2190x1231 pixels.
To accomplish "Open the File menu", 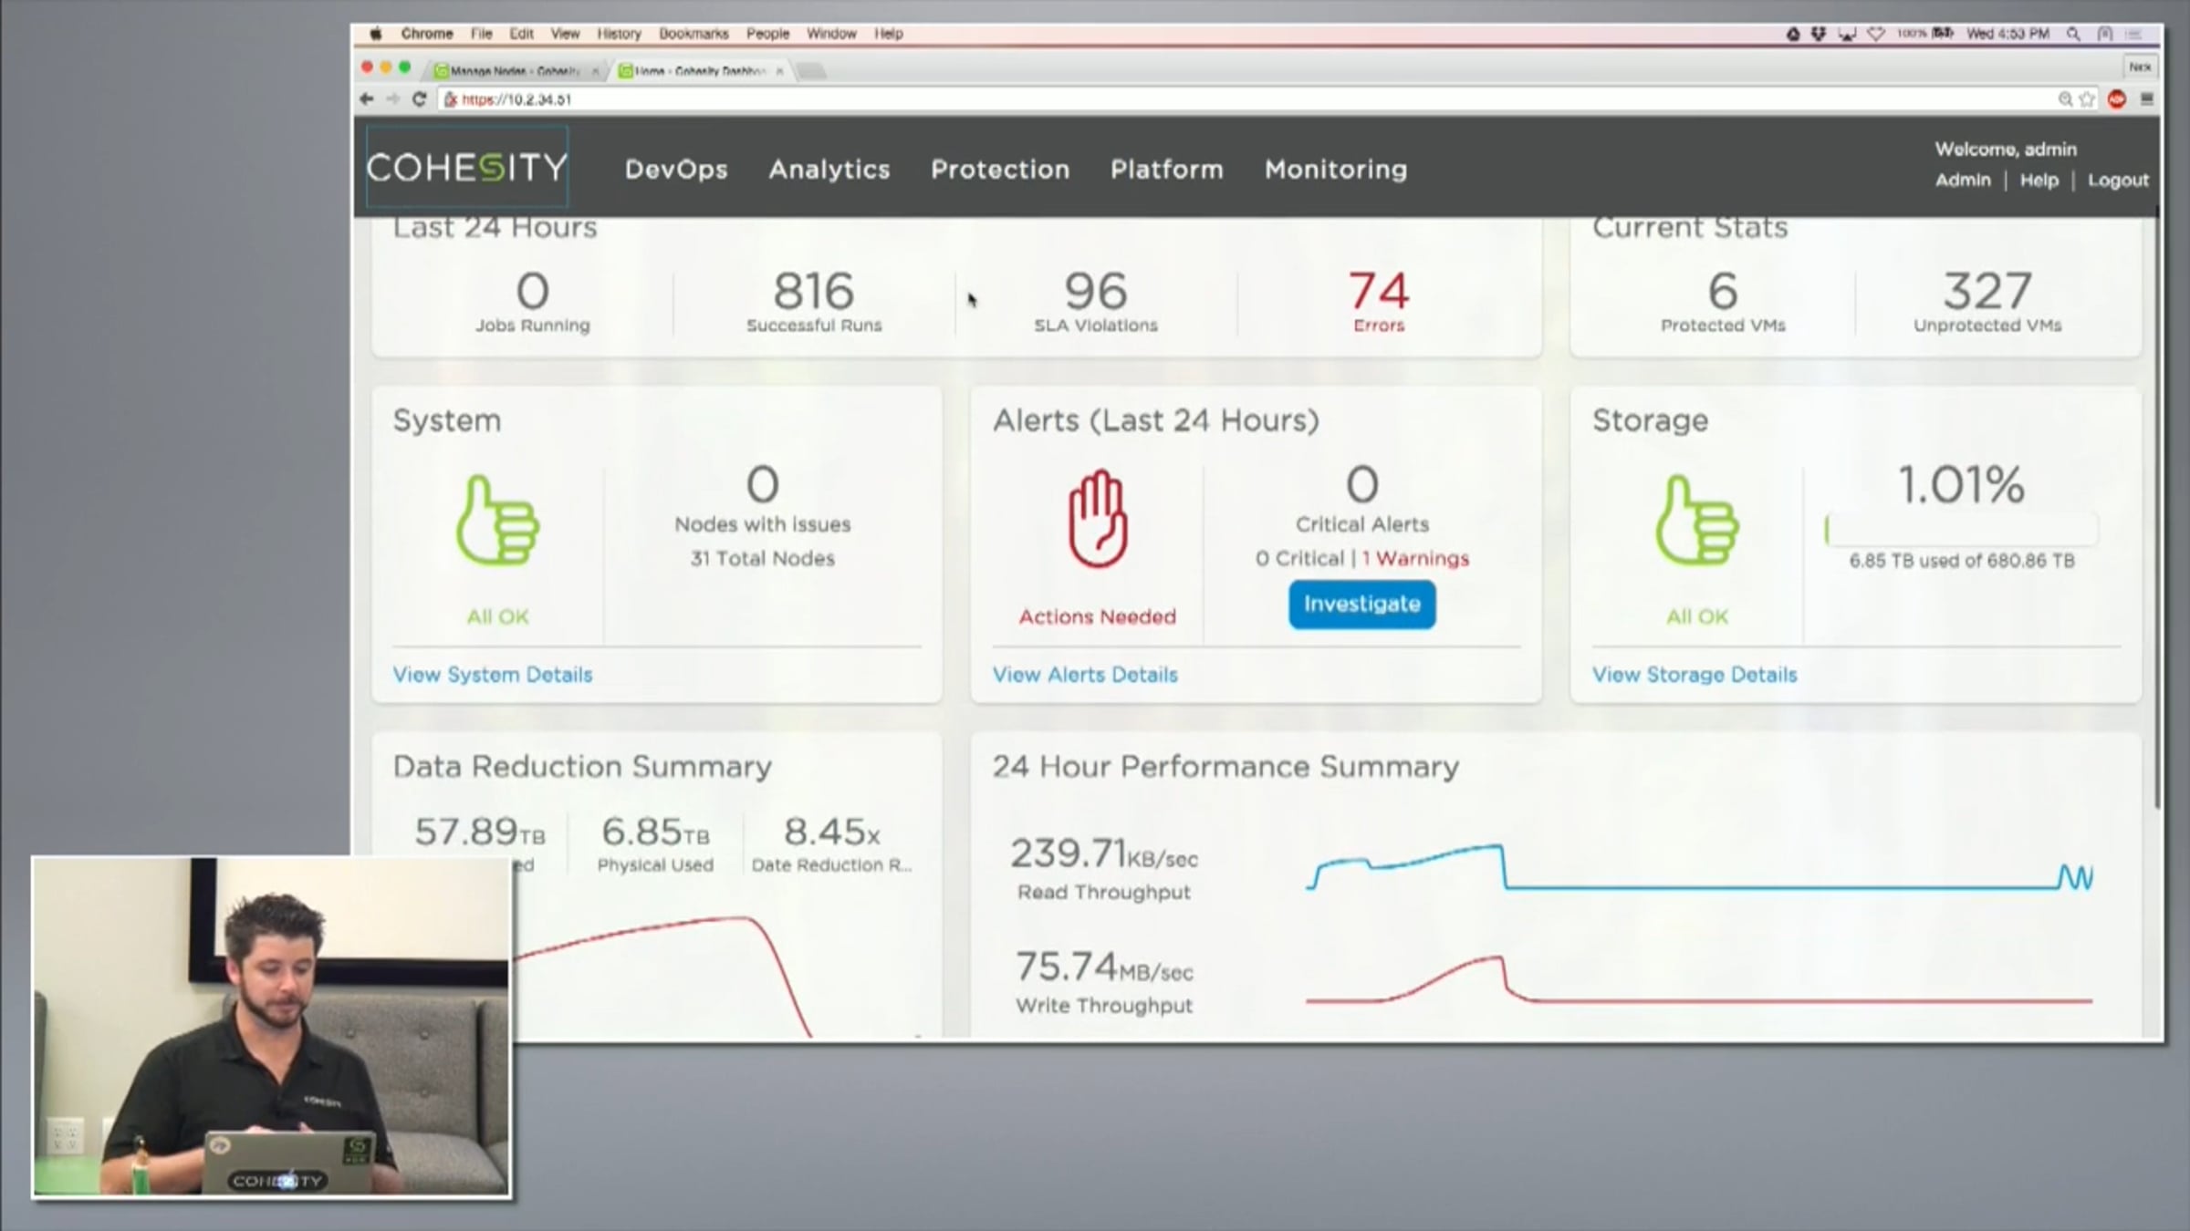I will click(482, 34).
